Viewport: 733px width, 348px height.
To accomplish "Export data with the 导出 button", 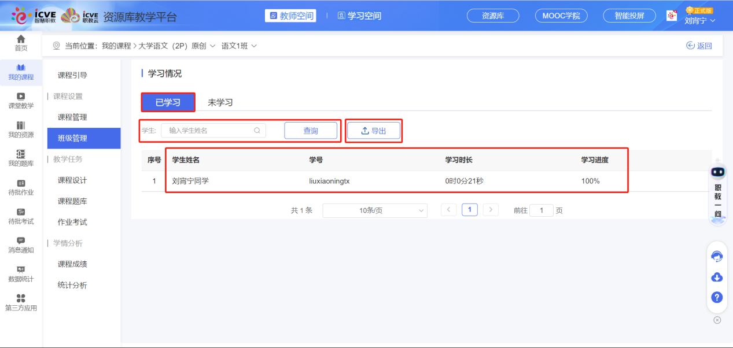I will 373,130.
